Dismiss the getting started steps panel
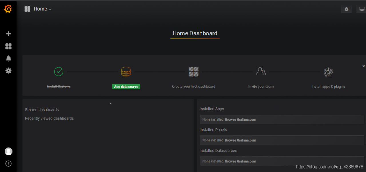The width and height of the screenshot is (366, 172). click(363, 66)
